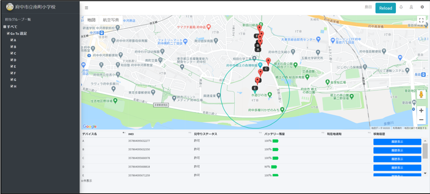
Task: Open settings via the gear icon
Action: pyautogui.click(x=422, y=7)
